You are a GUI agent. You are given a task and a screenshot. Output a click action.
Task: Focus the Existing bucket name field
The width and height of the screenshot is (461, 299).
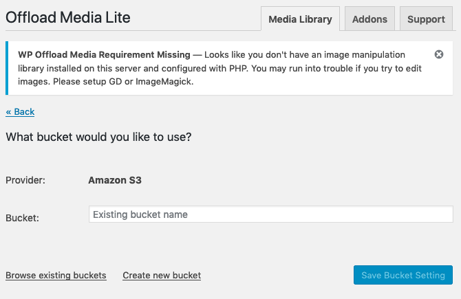(x=270, y=214)
